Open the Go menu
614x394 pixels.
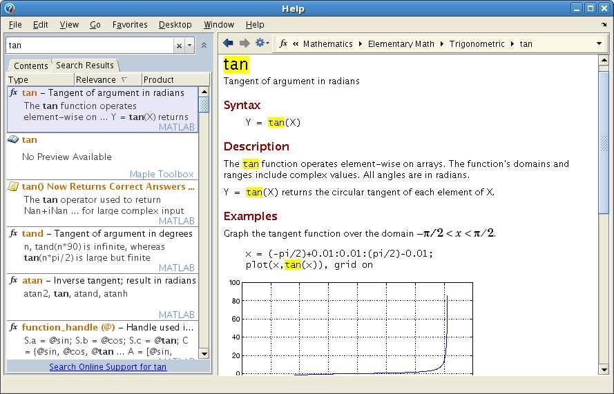[95, 25]
